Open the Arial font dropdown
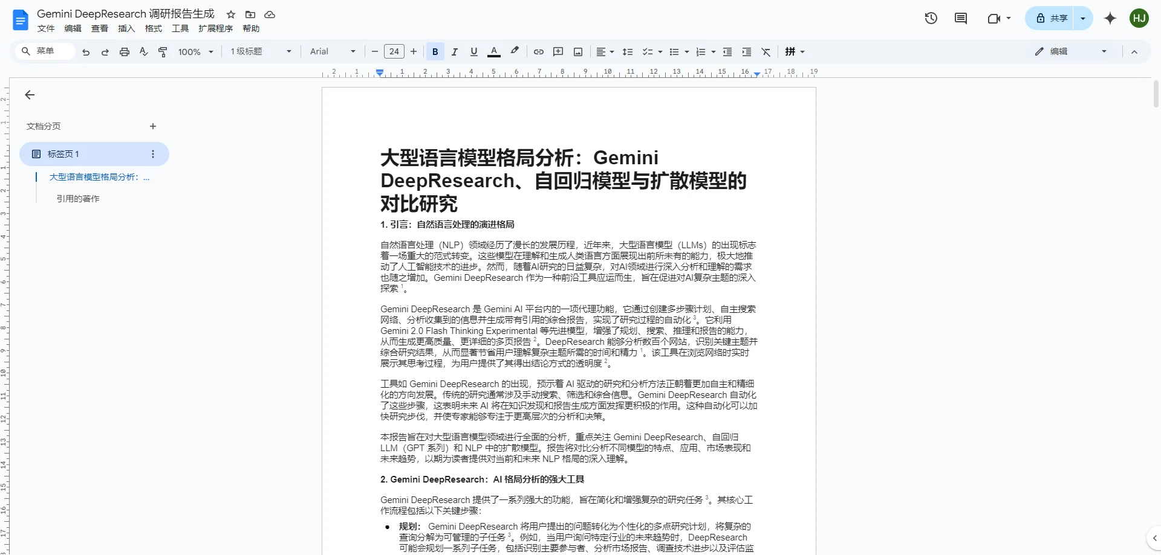1161x555 pixels. coord(333,52)
